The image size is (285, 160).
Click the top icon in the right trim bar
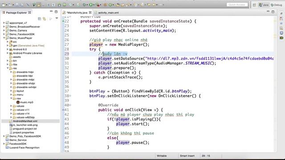(281, 14)
